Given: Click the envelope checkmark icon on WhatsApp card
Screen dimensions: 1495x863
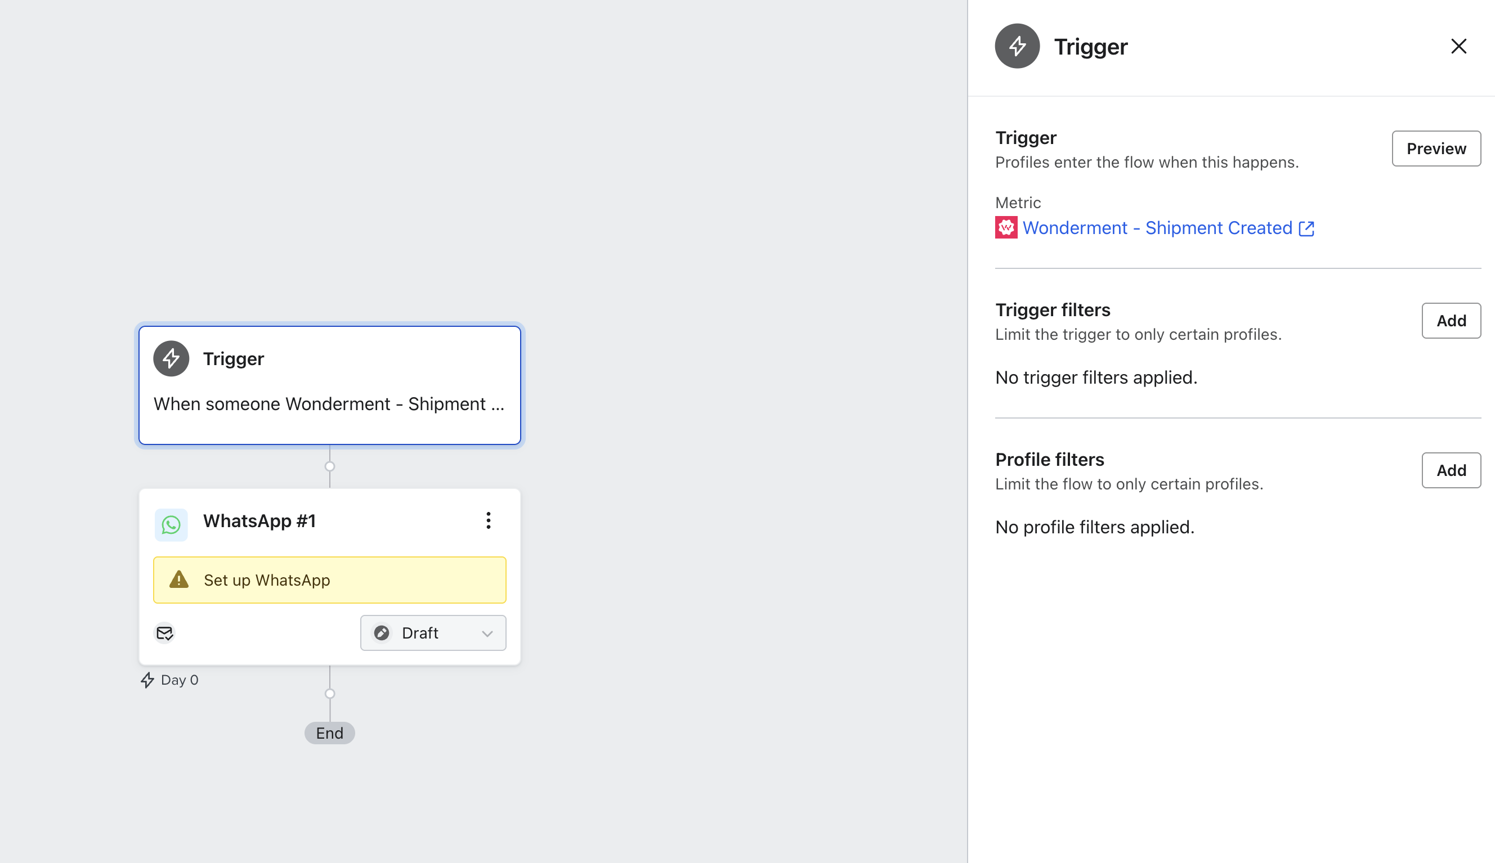Looking at the screenshot, I should 164,633.
